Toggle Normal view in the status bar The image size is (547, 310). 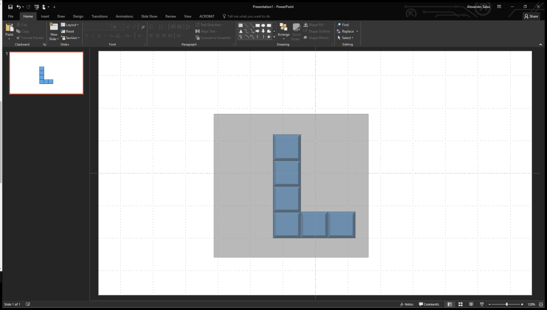coord(450,304)
